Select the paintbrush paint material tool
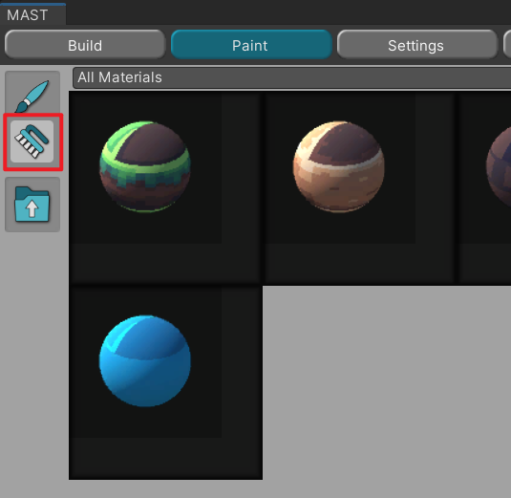 (x=32, y=93)
